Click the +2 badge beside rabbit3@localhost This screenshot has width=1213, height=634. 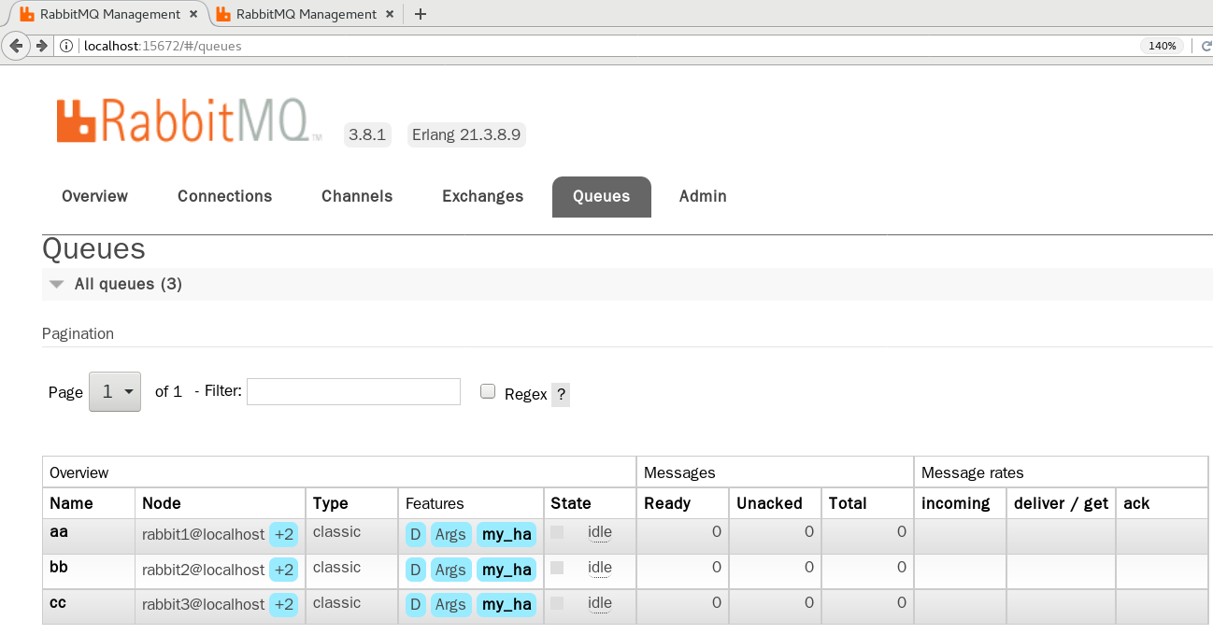(x=283, y=604)
